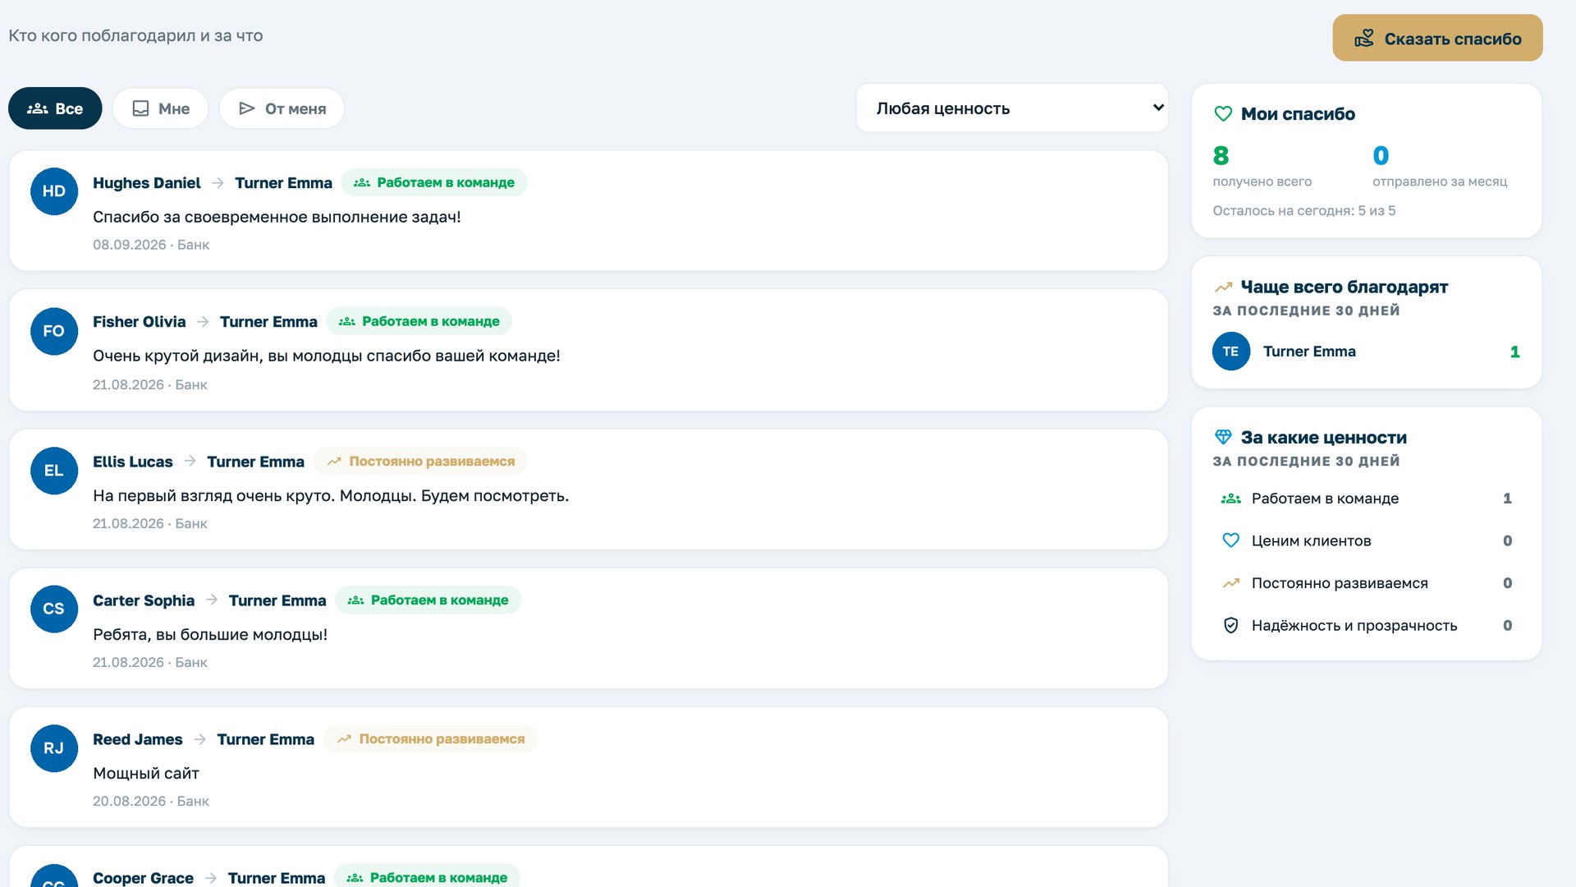Switch to the Все filter tab

tap(55, 108)
